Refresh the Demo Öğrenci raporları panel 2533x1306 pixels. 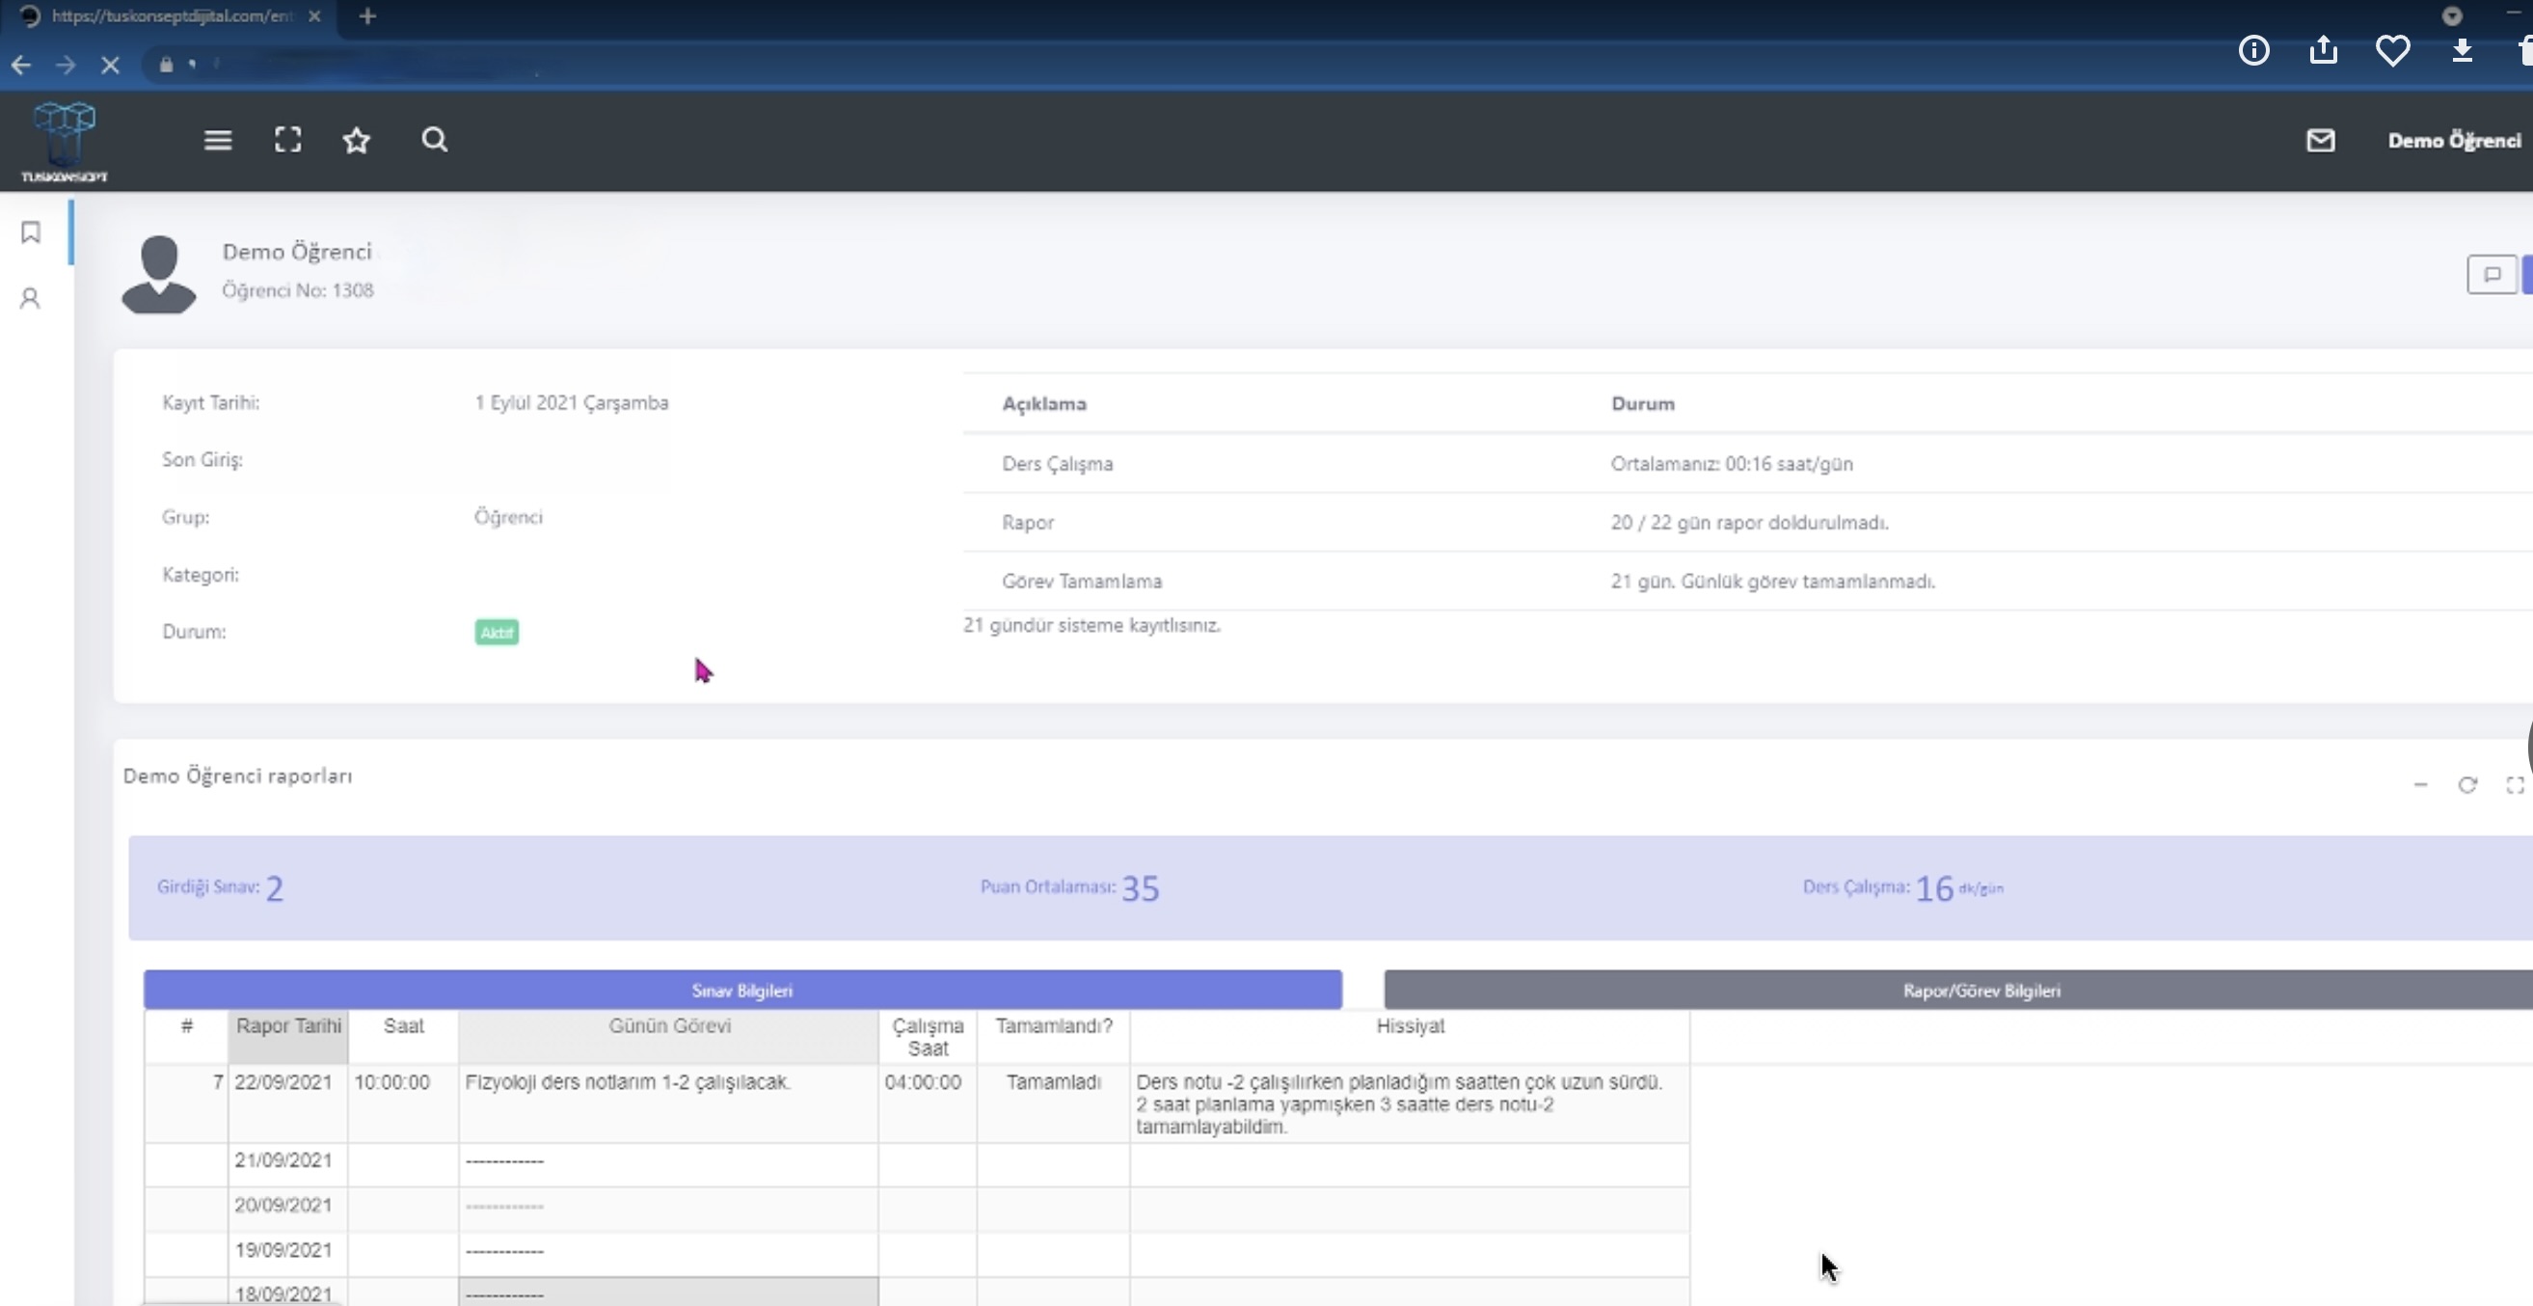pos(2468,785)
